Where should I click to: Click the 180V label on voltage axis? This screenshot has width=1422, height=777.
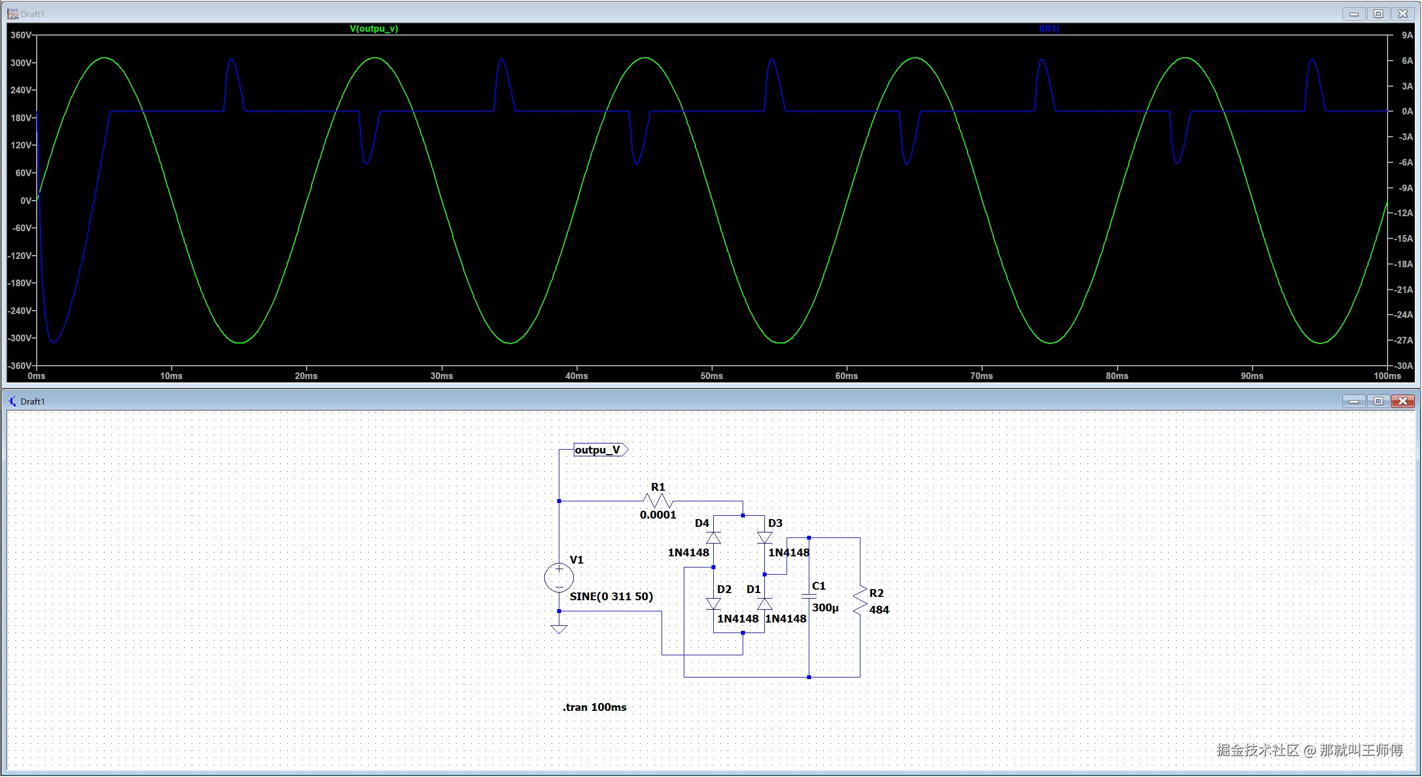[21, 118]
